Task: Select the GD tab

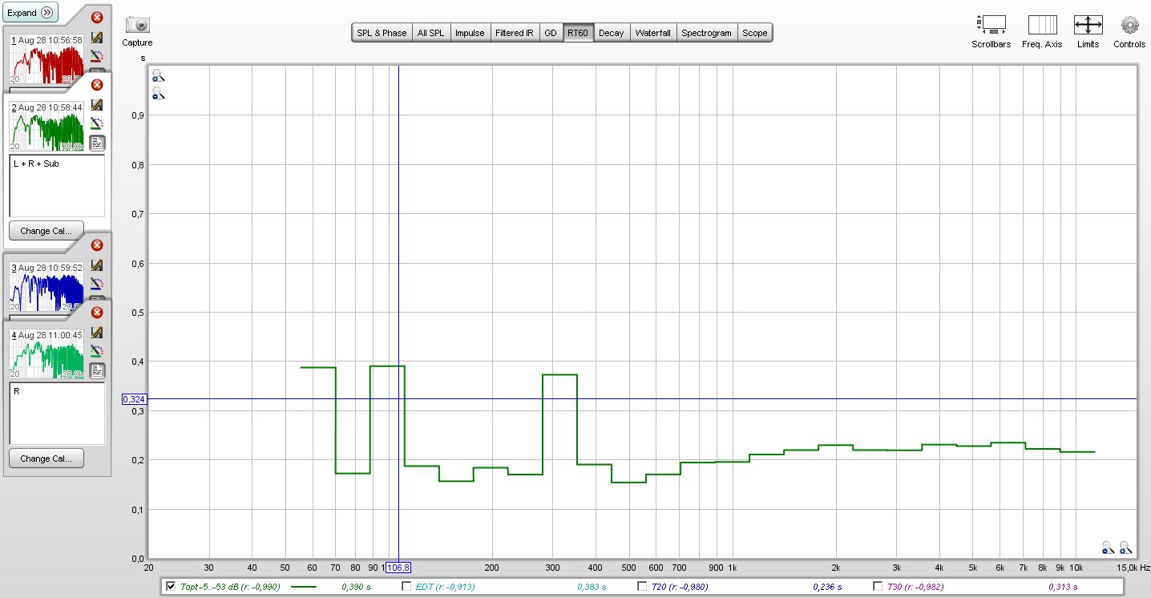Action: point(551,33)
